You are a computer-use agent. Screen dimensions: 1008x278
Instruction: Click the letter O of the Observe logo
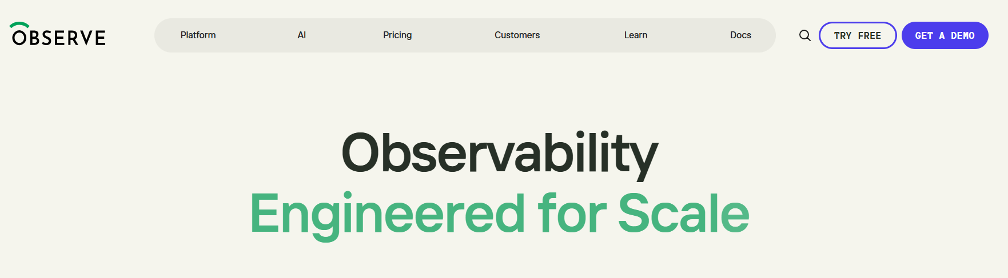click(x=19, y=38)
